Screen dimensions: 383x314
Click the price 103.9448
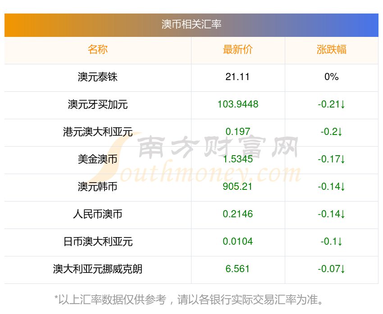click(x=237, y=104)
